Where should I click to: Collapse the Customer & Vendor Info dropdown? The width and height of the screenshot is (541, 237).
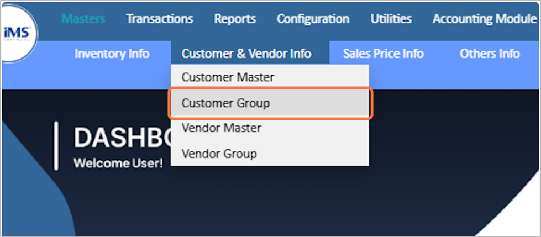point(246,54)
